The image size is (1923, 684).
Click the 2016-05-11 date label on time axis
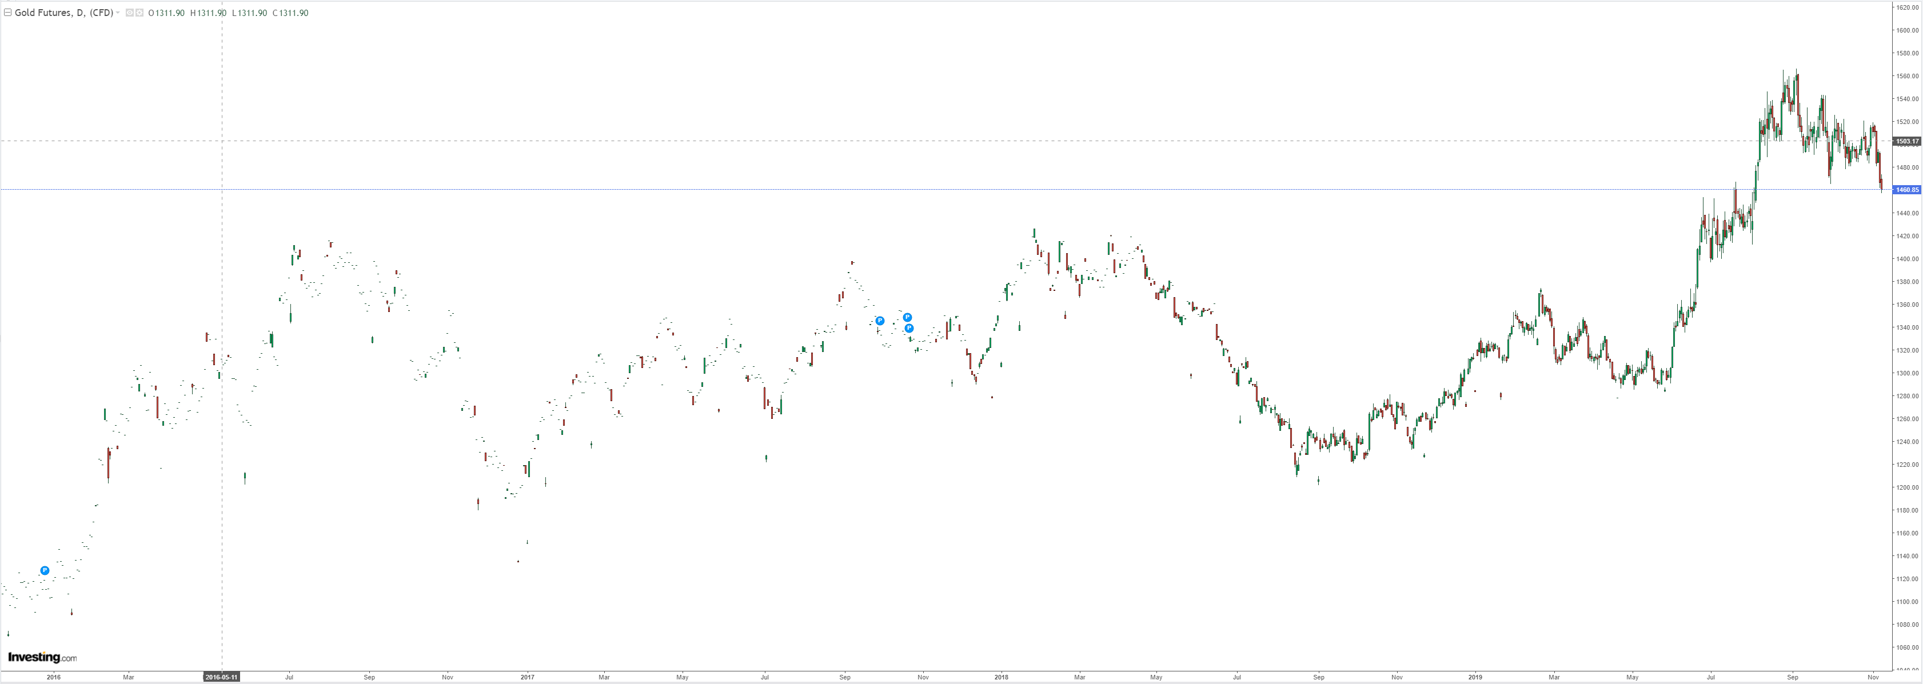coord(222,677)
